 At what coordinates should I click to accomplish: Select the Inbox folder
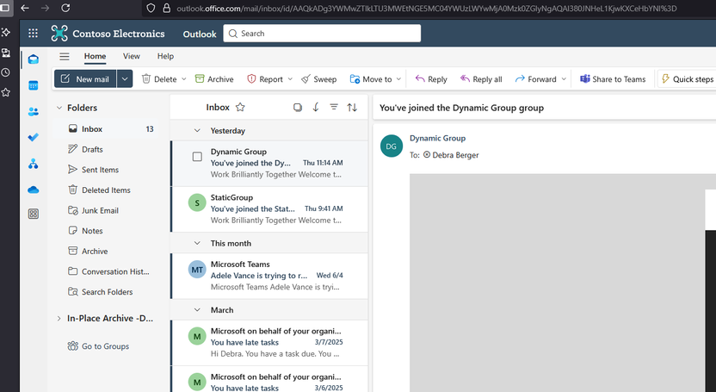106,129
